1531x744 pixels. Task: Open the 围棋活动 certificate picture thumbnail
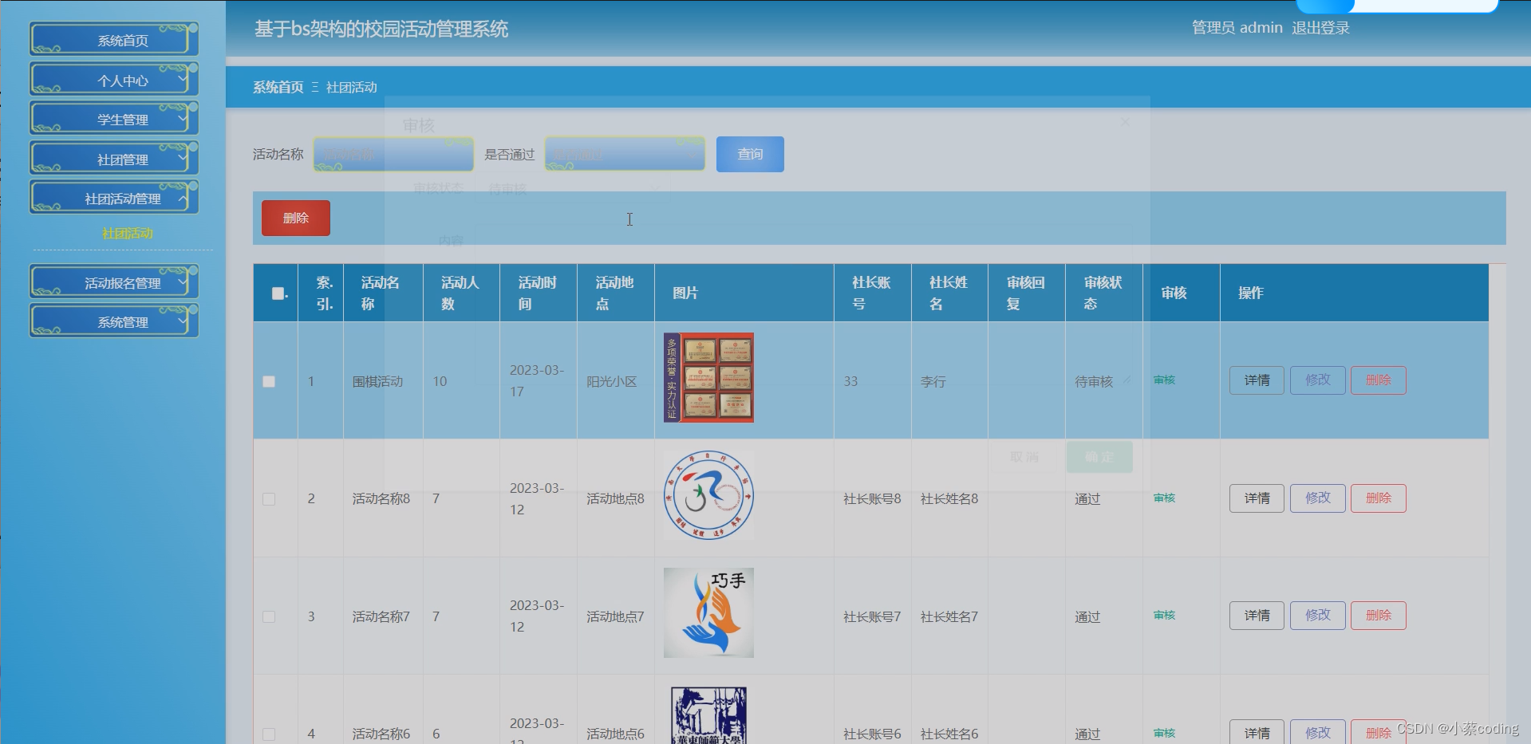click(708, 377)
